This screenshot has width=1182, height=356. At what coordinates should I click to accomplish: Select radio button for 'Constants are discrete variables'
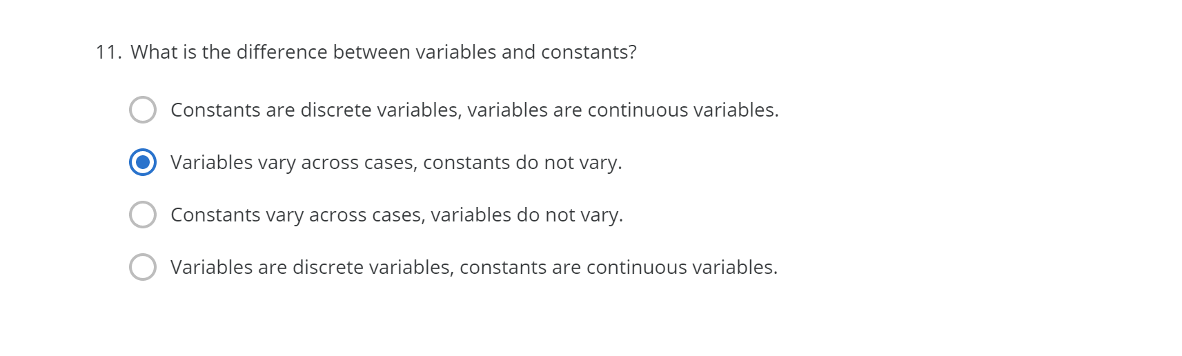tap(143, 110)
